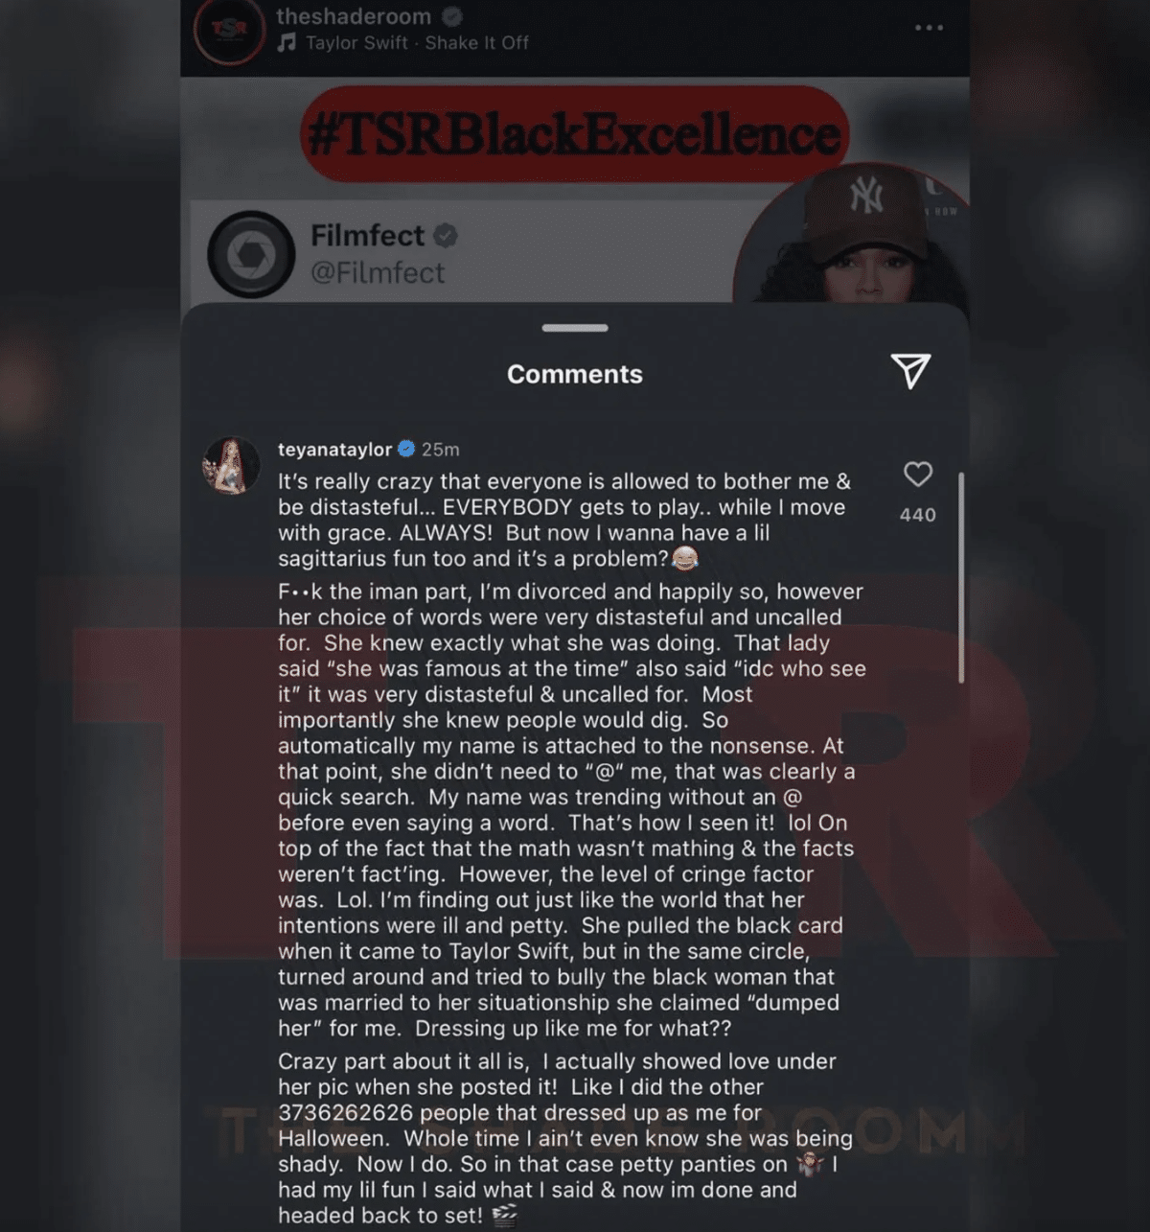Tap the Taylor Swift Shake It Off audio label

pyautogui.click(x=417, y=42)
